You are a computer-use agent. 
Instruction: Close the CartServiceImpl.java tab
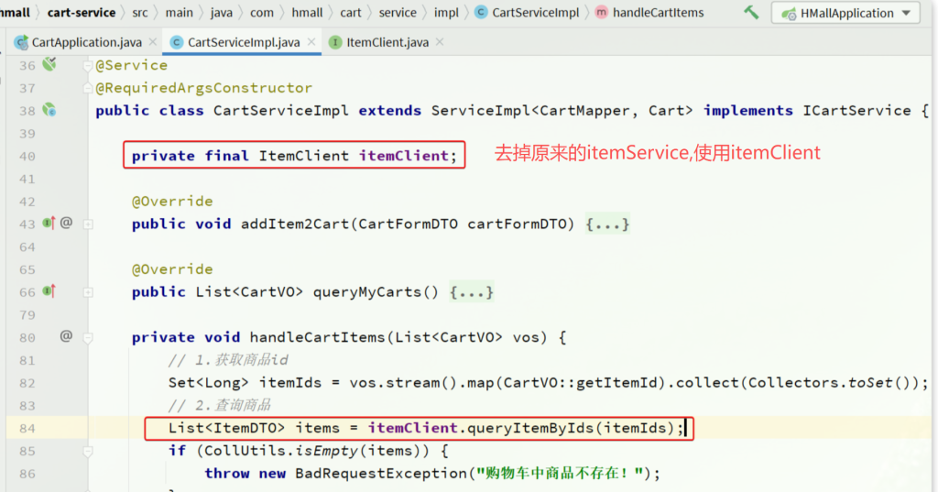coord(310,42)
